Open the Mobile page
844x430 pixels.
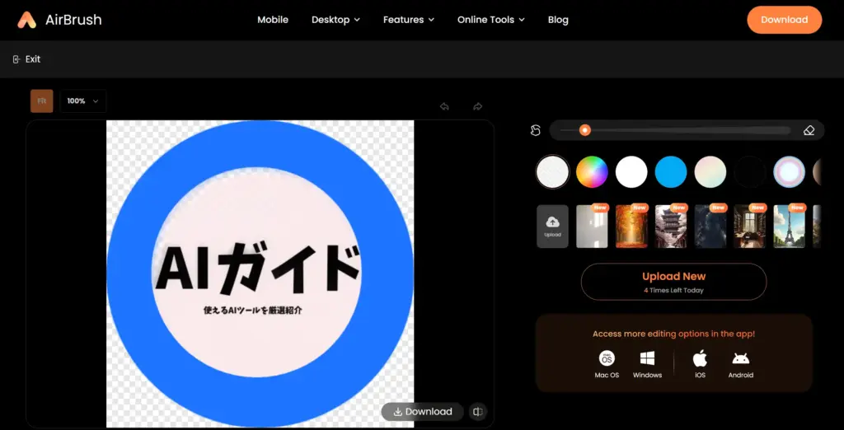(272, 20)
